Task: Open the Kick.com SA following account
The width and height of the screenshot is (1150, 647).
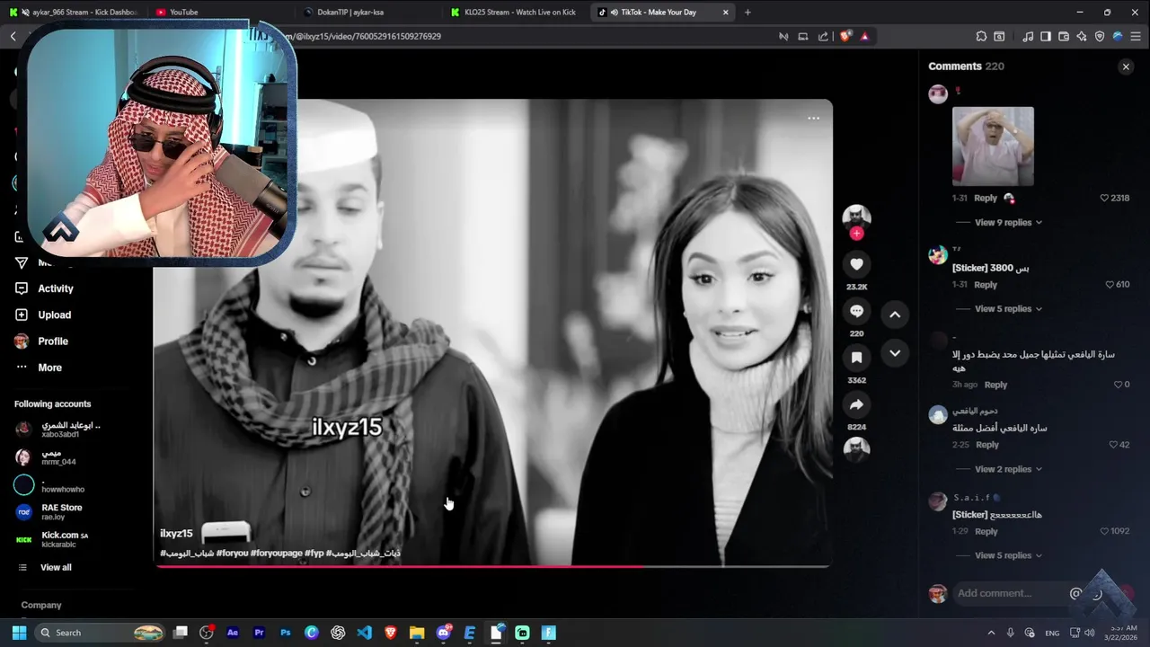Action: click(65, 539)
